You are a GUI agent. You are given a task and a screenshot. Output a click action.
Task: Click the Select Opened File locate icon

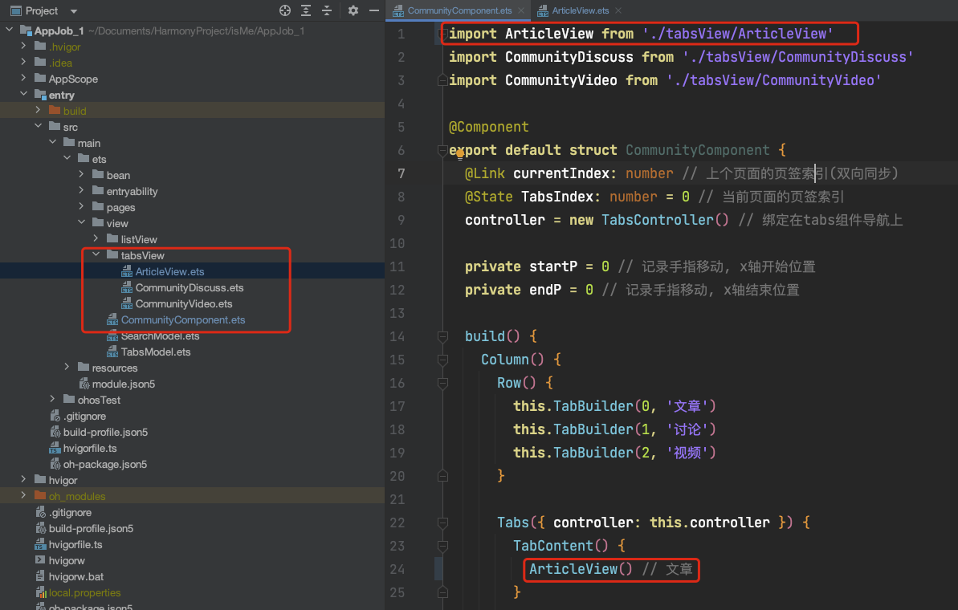coord(285,10)
